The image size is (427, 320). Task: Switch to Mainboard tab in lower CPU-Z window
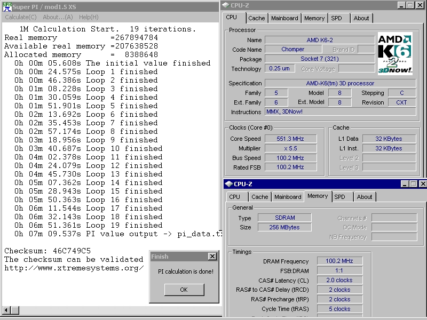[x=288, y=197]
